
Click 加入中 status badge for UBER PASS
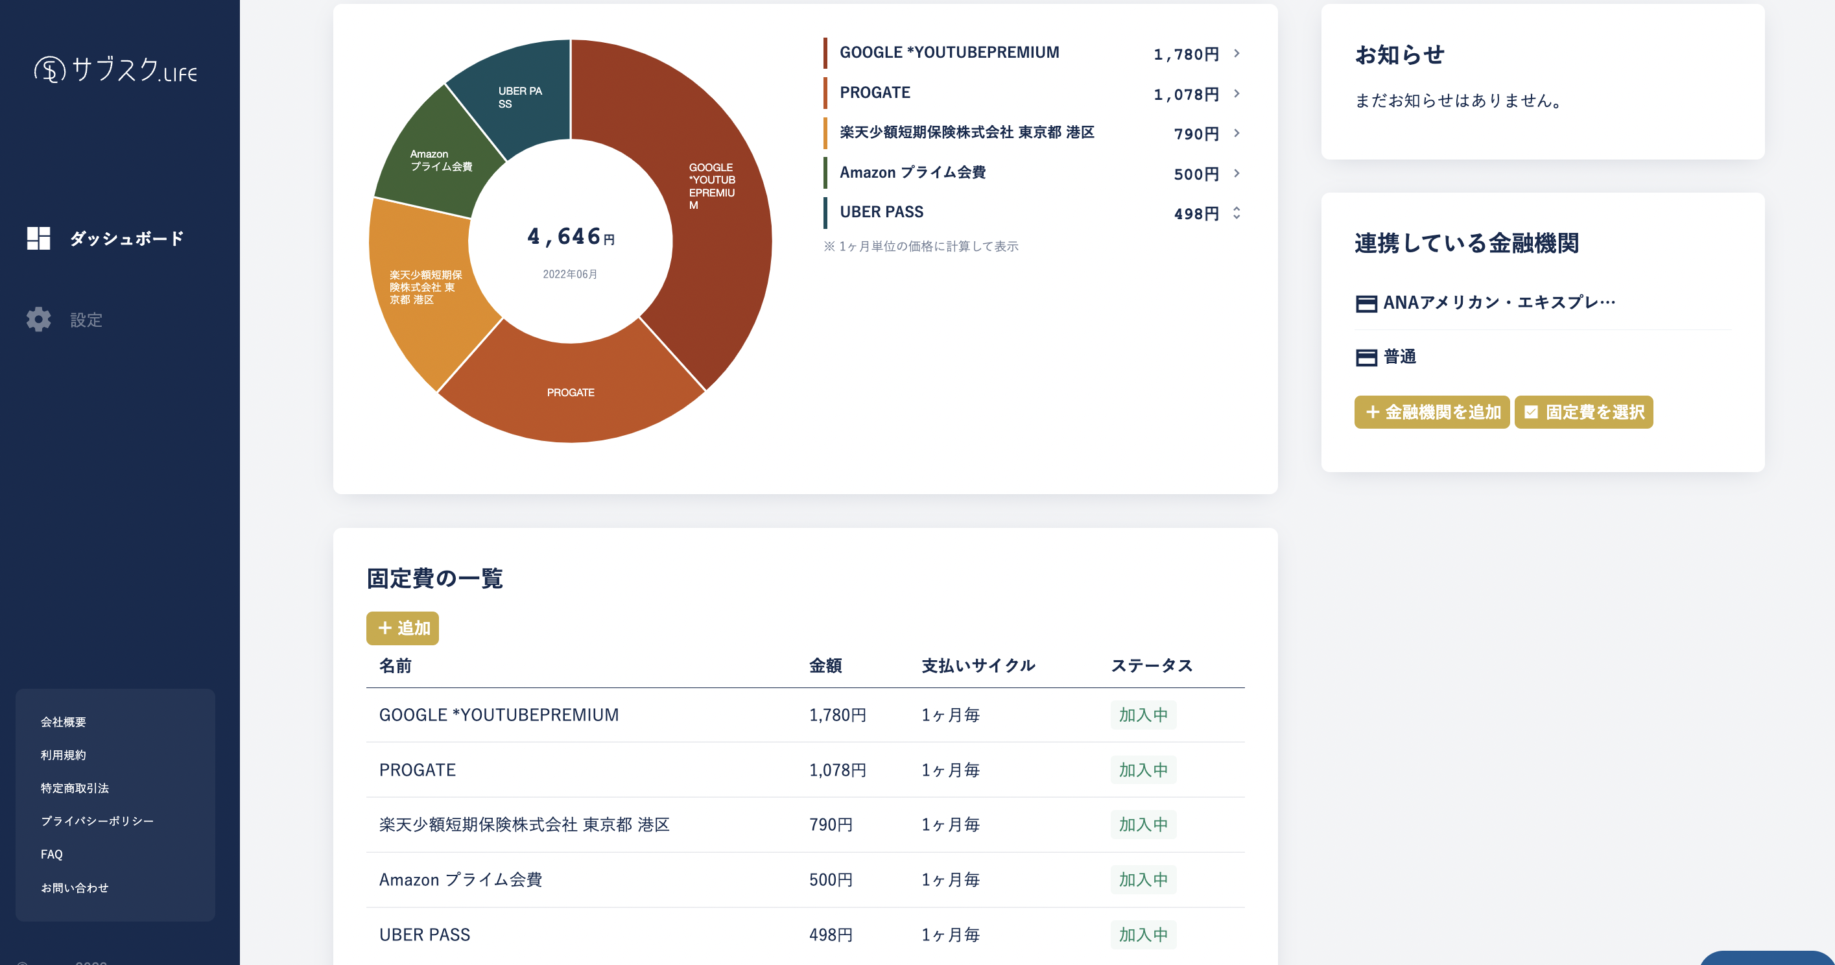tap(1142, 935)
